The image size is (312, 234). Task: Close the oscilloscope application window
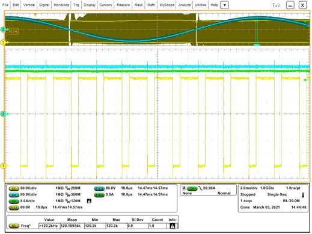coord(302,5)
